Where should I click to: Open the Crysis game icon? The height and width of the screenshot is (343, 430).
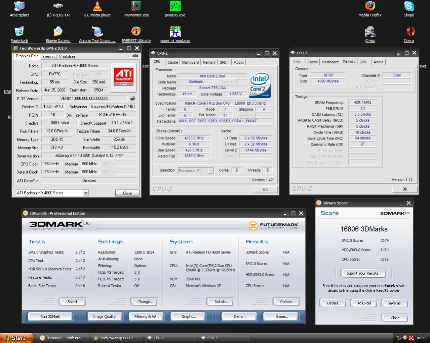point(370,35)
